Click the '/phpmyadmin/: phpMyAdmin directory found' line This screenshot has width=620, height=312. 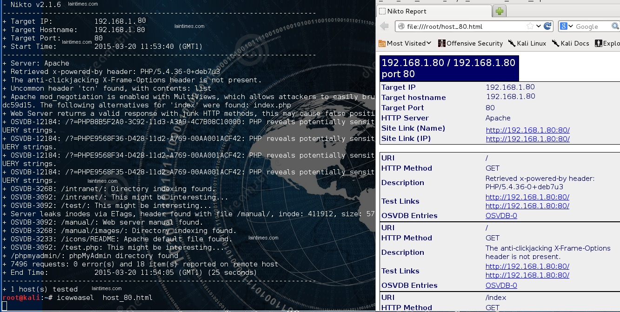[90, 256]
